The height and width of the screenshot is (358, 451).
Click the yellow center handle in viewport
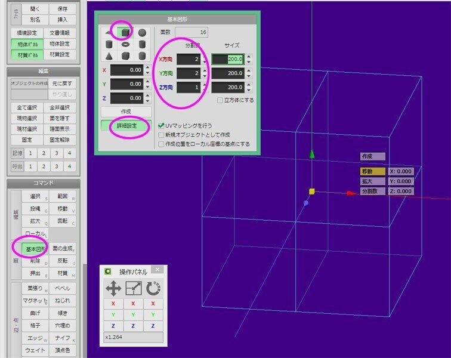[x=312, y=192]
